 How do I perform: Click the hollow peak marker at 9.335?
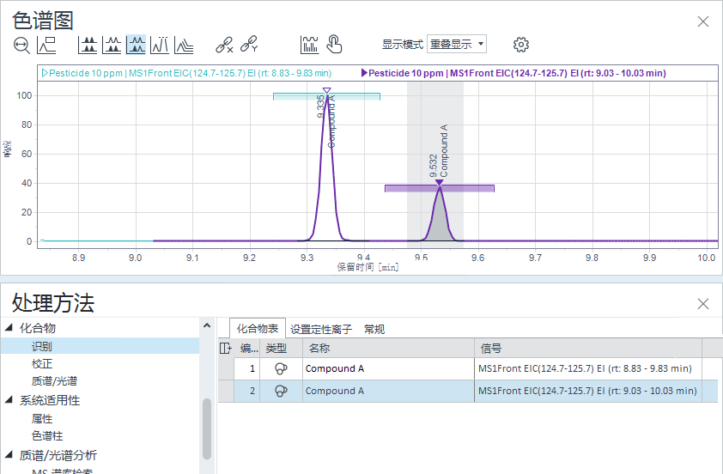pos(326,90)
